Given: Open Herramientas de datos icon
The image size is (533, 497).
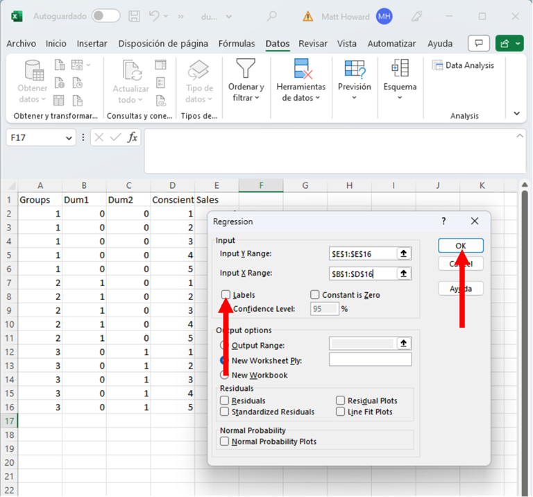Looking at the screenshot, I should pyautogui.click(x=301, y=69).
